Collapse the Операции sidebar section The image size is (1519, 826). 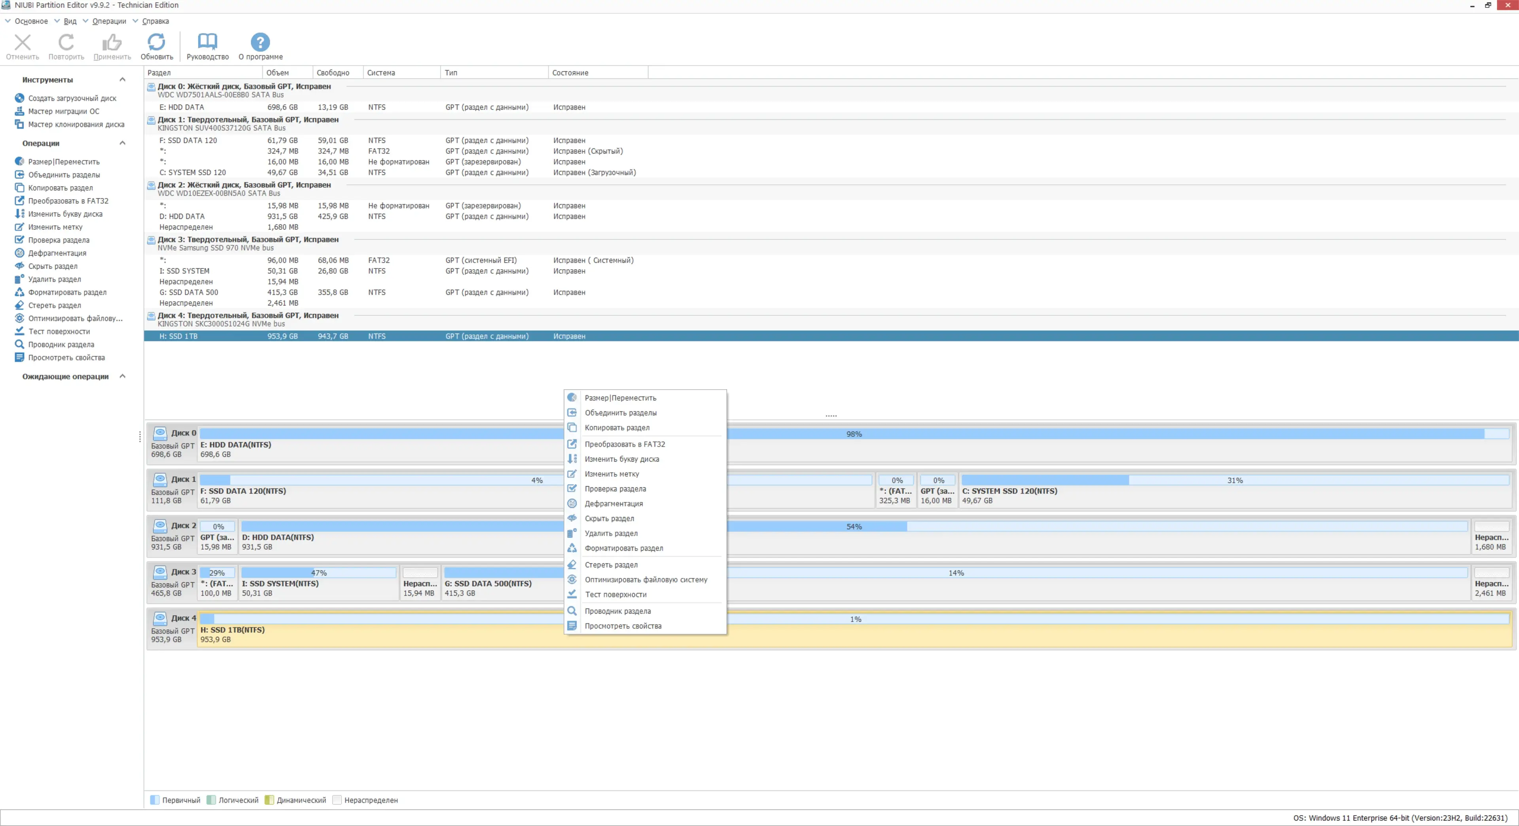(123, 143)
